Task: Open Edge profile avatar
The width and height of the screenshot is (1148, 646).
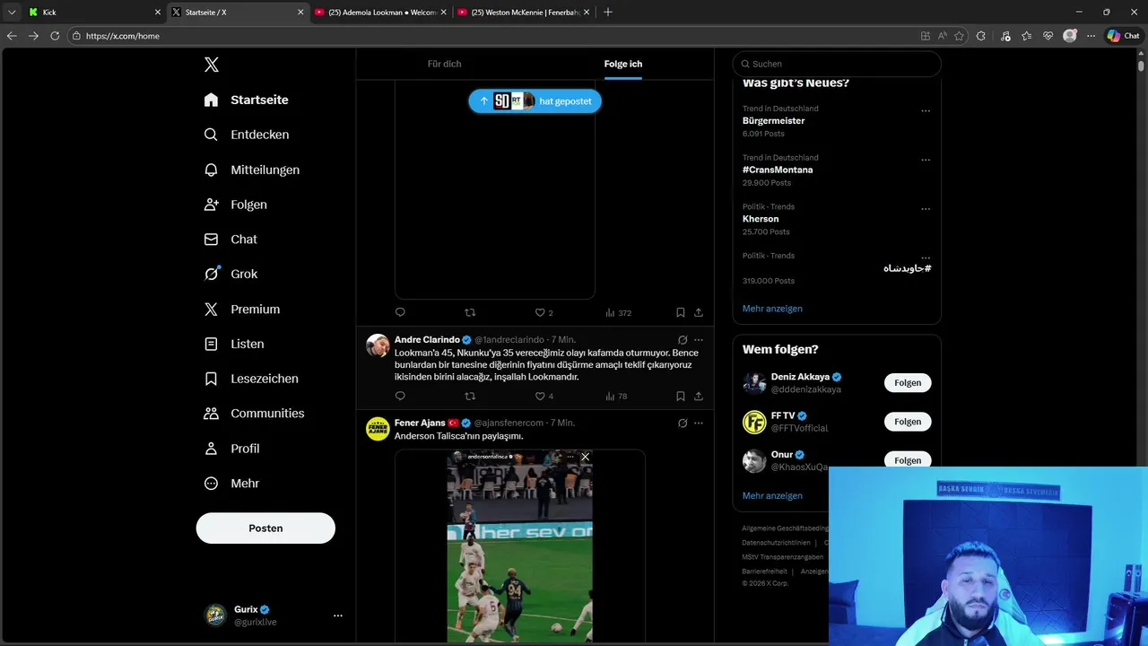Action: pyautogui.click(x=1070, y=36)
